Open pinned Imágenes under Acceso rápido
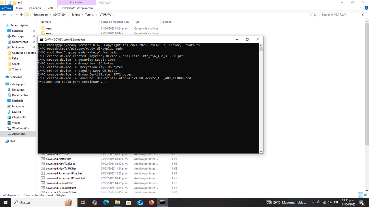 (x=18, y=47)
